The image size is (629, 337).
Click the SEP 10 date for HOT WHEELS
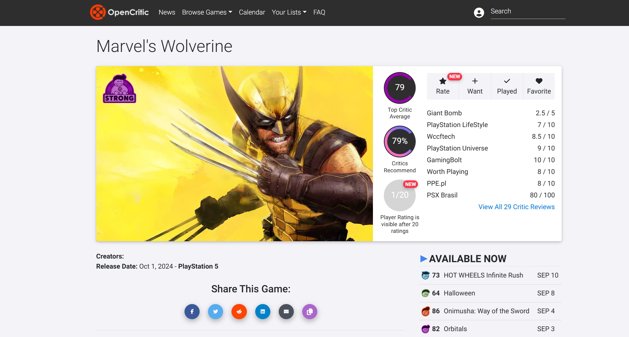coord(548,275)
